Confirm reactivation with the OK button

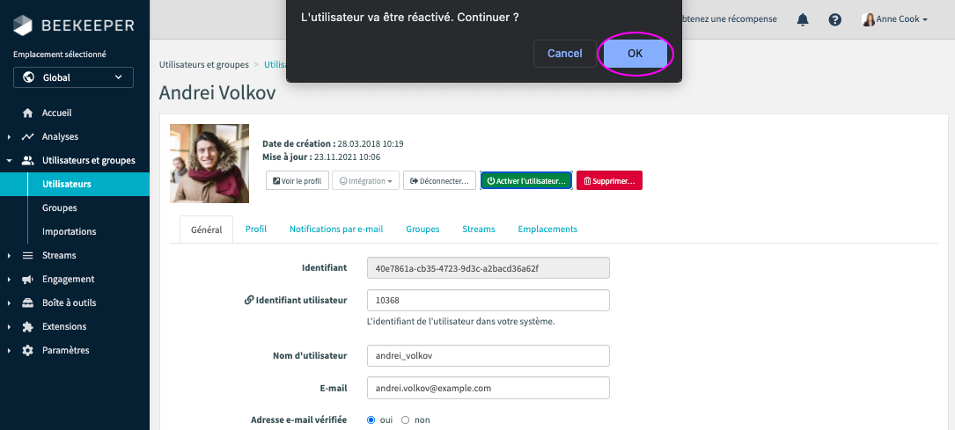pyautogui.click(x=635, y=54)
